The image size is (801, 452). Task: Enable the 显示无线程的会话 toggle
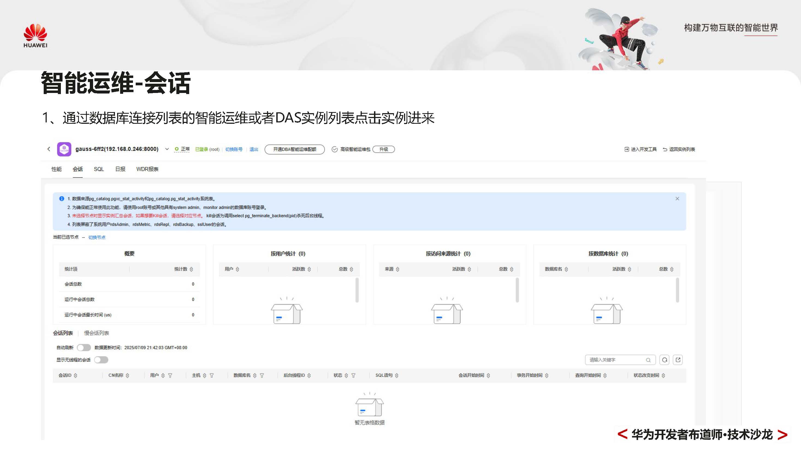click(x=101, y=360)
